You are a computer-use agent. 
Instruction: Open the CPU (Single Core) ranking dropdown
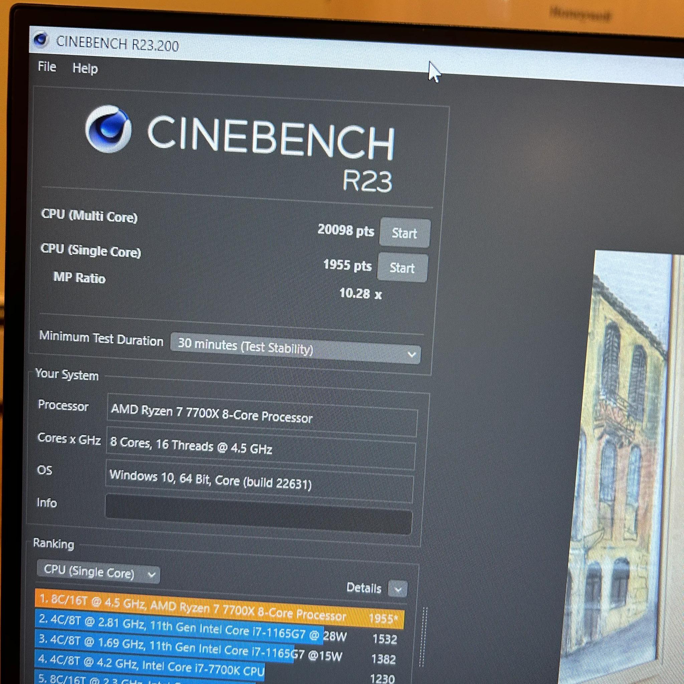[98, 572]
